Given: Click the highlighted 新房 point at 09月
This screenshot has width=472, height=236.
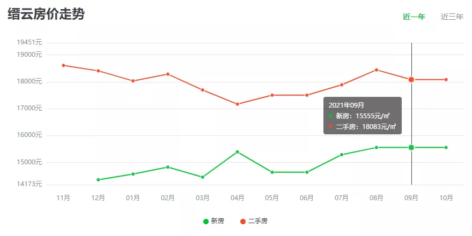Looking at the screenshot, I should point(411,147).
